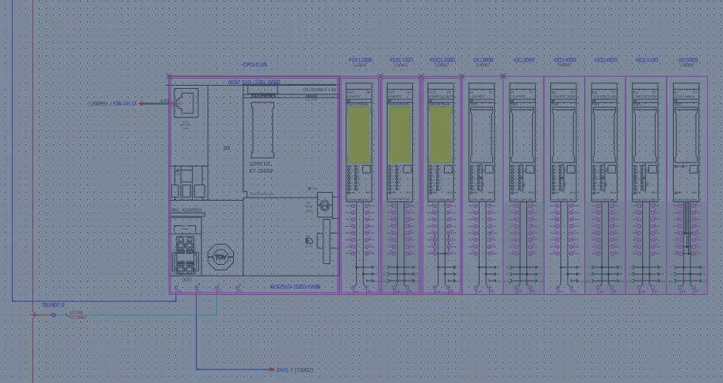The width and height of the screenshot is (723, 383).
Task: Click the red arrow at EBL10113 cross-reference
Action: tap(144, 103)
